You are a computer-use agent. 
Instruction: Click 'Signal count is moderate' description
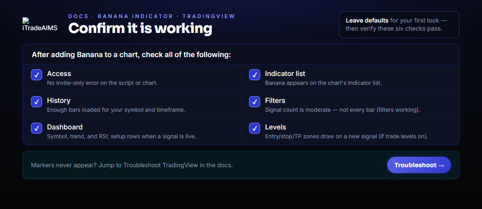tap(343, 109)
